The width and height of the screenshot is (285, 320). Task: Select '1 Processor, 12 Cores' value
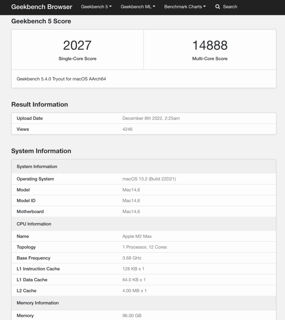(144, 247)
